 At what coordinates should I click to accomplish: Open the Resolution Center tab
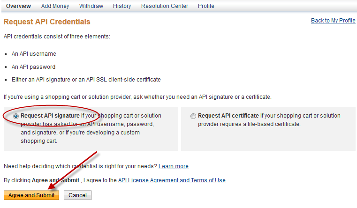[165, 6]
